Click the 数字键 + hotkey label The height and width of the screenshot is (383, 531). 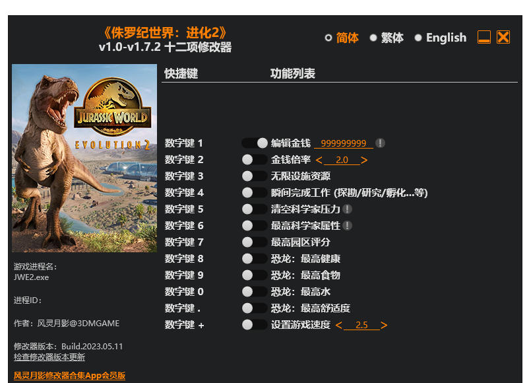click(184, 325)
